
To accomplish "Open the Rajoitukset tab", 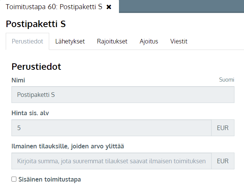I will tap(112, 42).
